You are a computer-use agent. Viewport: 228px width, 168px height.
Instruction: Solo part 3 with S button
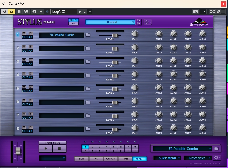31,60
